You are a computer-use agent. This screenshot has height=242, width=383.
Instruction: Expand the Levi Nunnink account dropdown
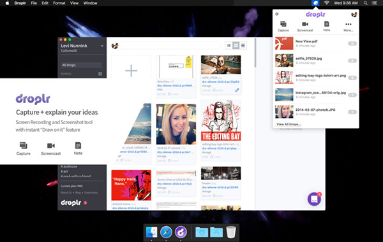(102, 46)
